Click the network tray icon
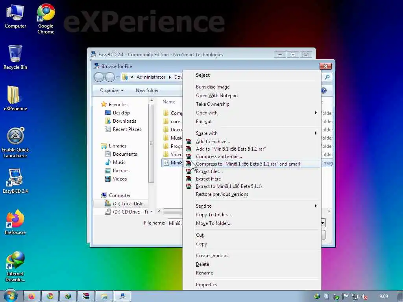This screenshot has width=403, height=302. tap(355, 296)
